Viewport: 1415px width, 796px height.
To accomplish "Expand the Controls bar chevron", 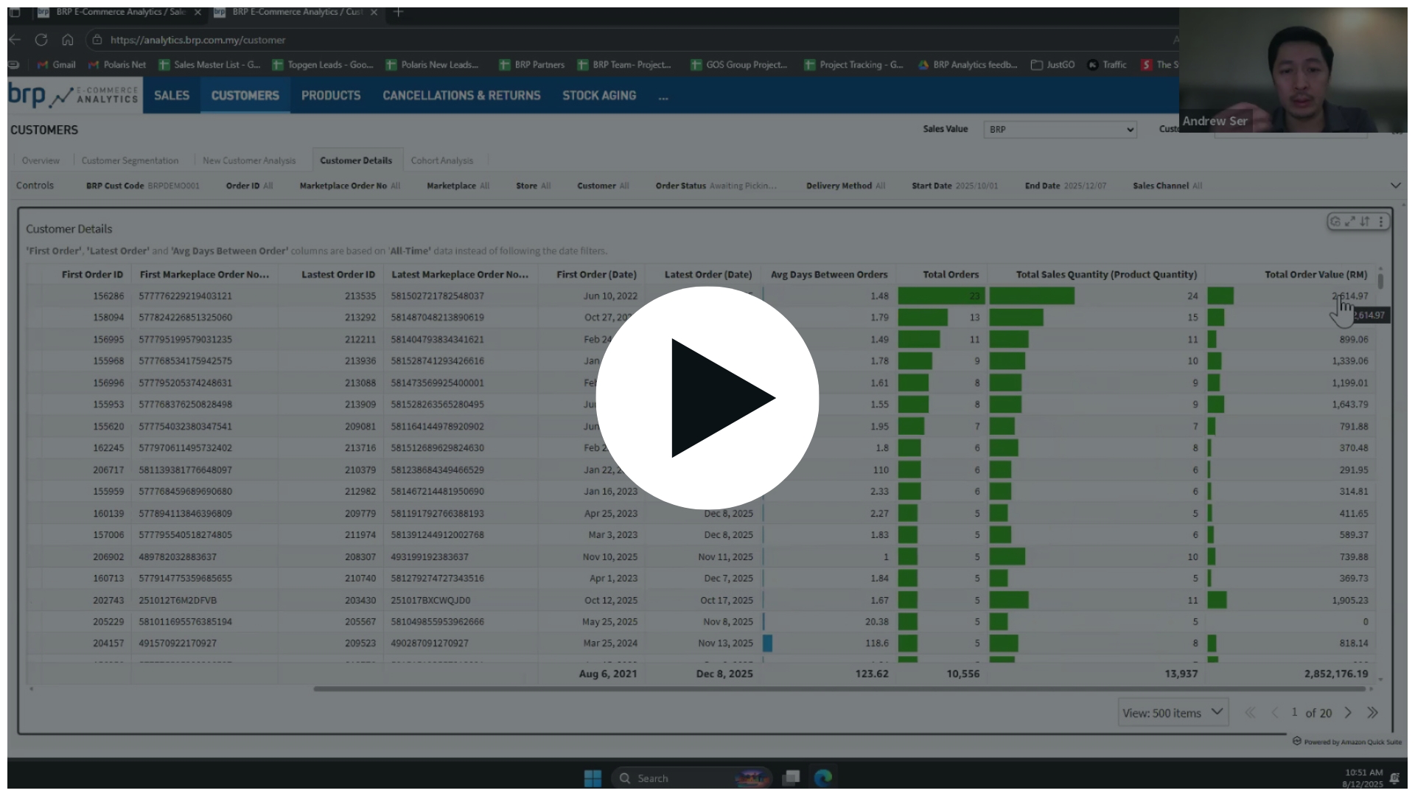I will pos(1395,186).
